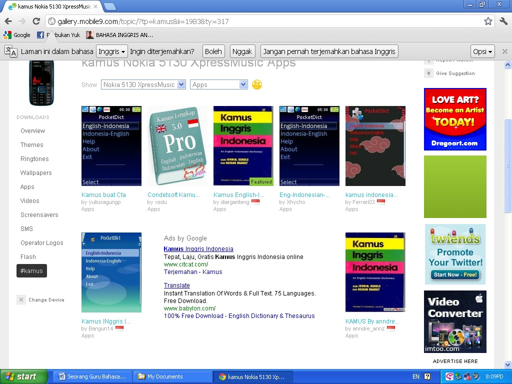
Task: Open the Dragoart.com Love Art ad
Action: point(455,119)
